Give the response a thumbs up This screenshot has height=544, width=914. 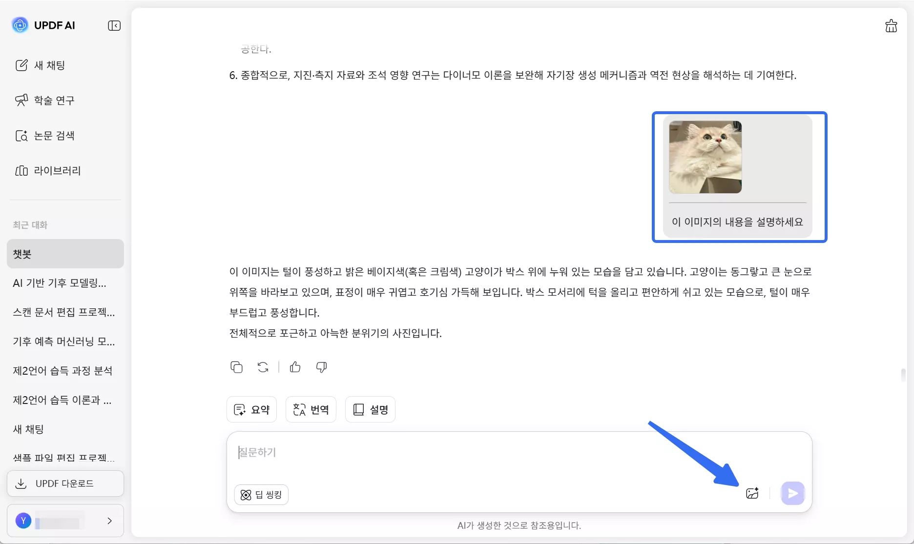(295, 367)
